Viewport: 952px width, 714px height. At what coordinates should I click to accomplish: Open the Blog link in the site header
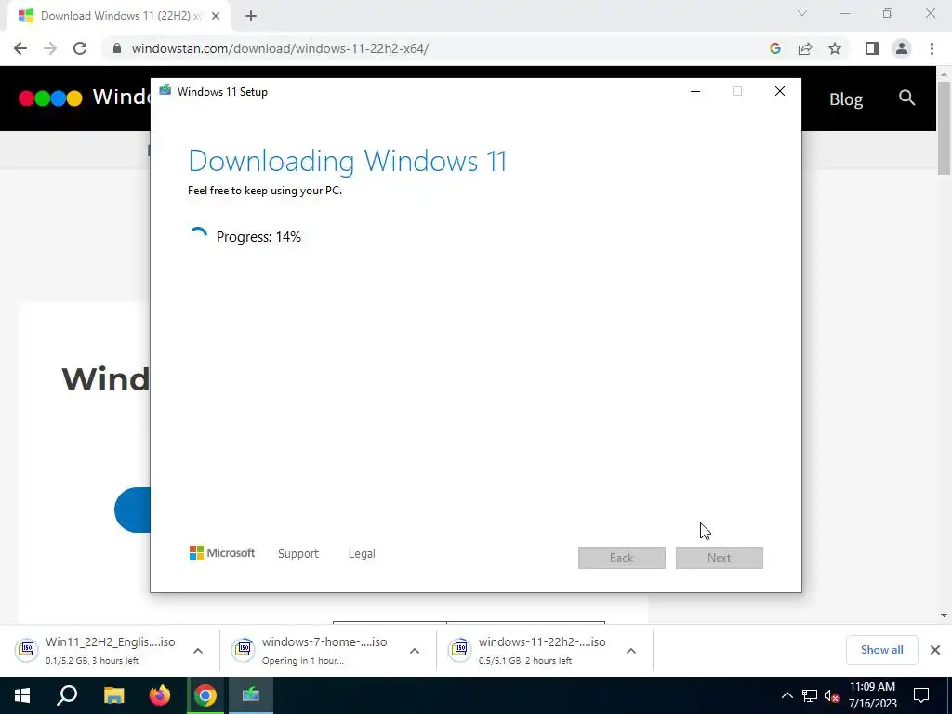pos(846,99)
